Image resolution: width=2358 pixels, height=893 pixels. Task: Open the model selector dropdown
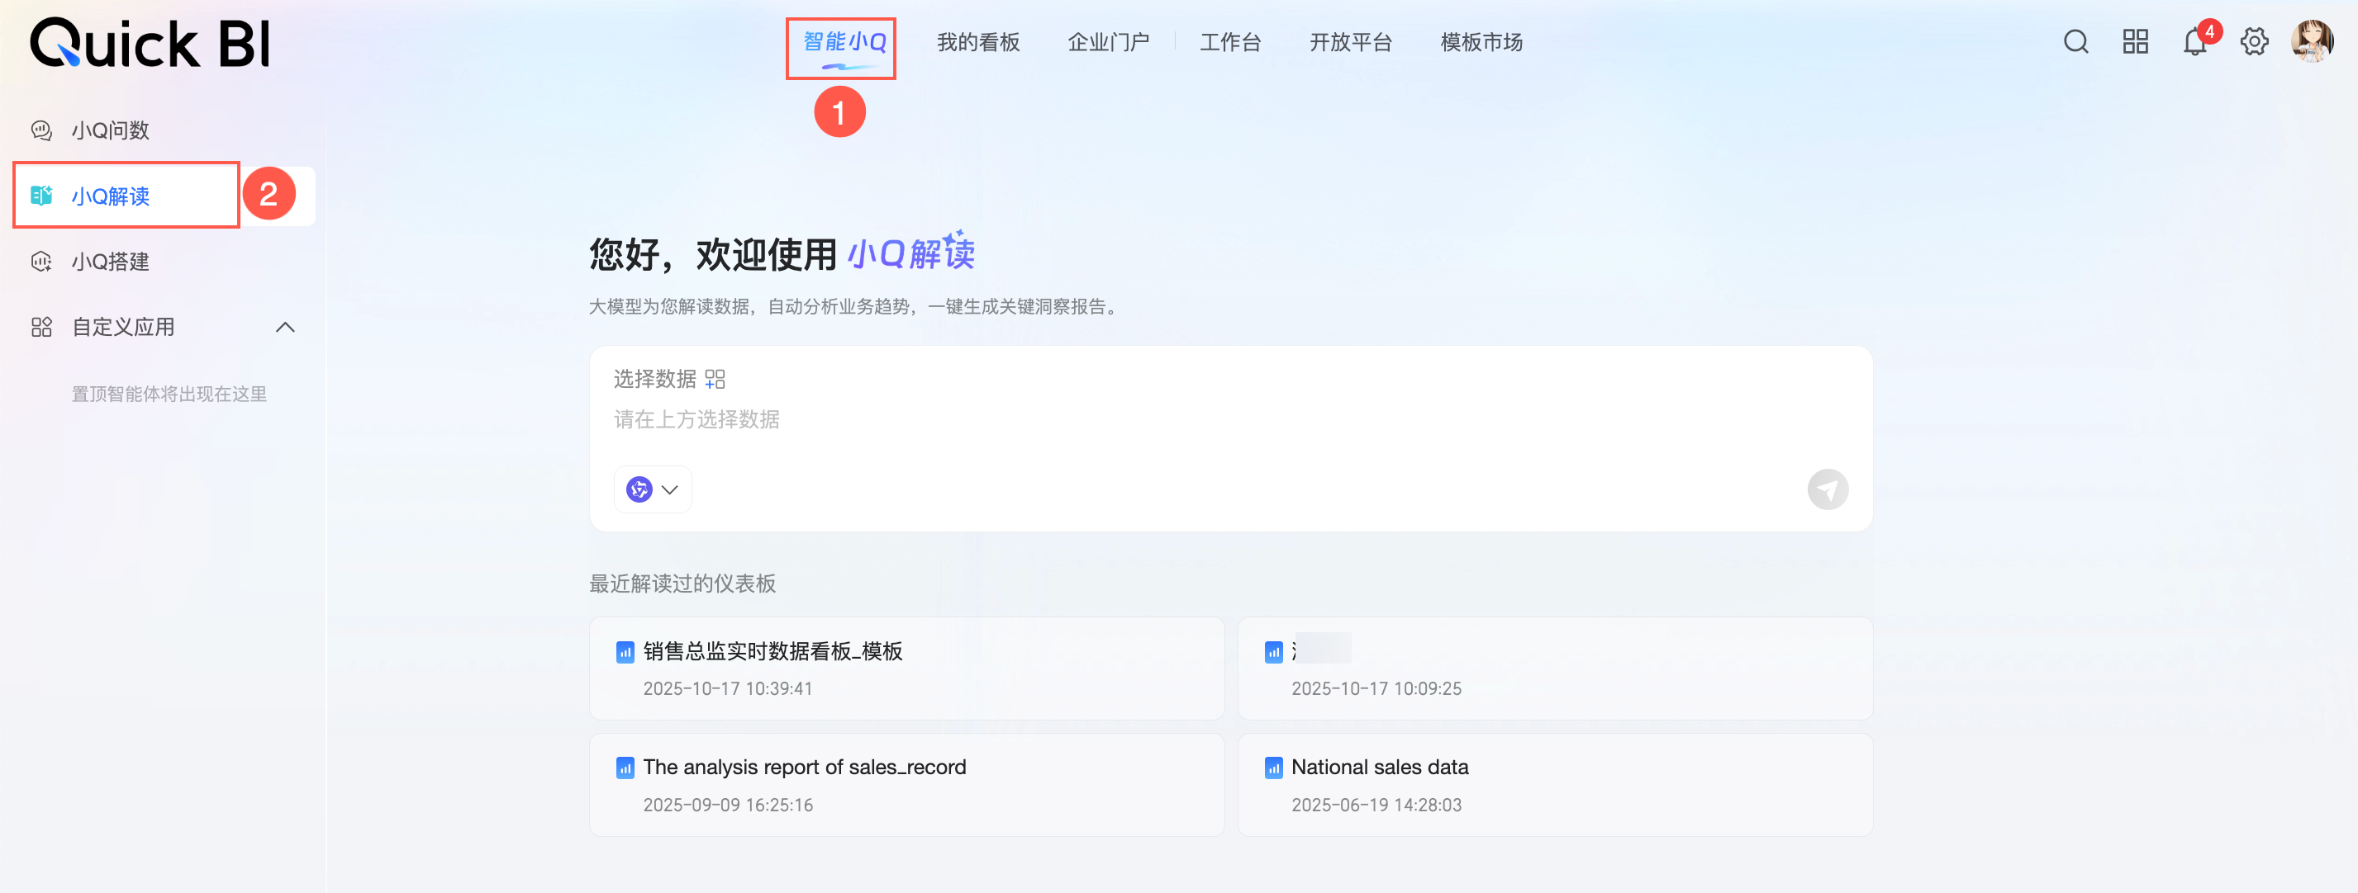[653, 490]
